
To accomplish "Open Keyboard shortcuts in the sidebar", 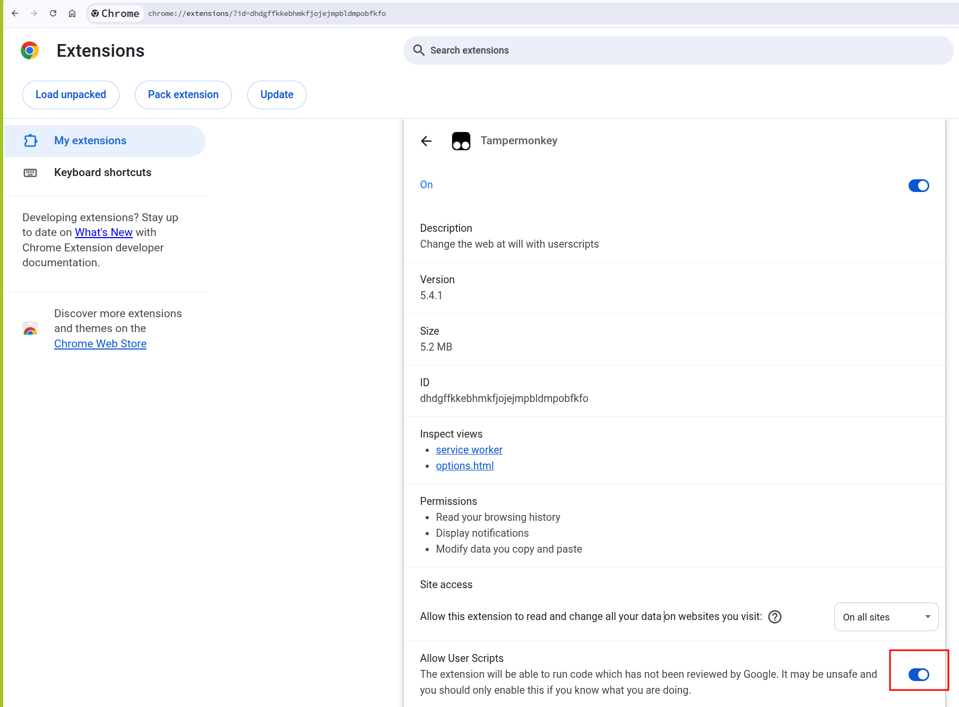I will coord(102,173).
